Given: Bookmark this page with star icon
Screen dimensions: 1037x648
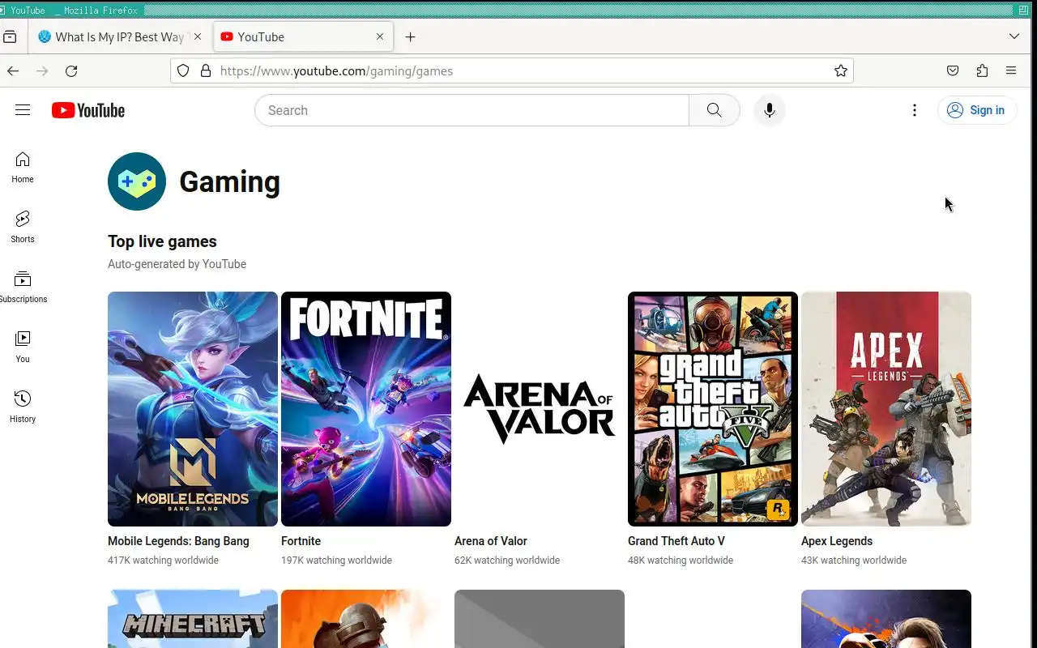Looking at the screenshot, I should (841, 71).
